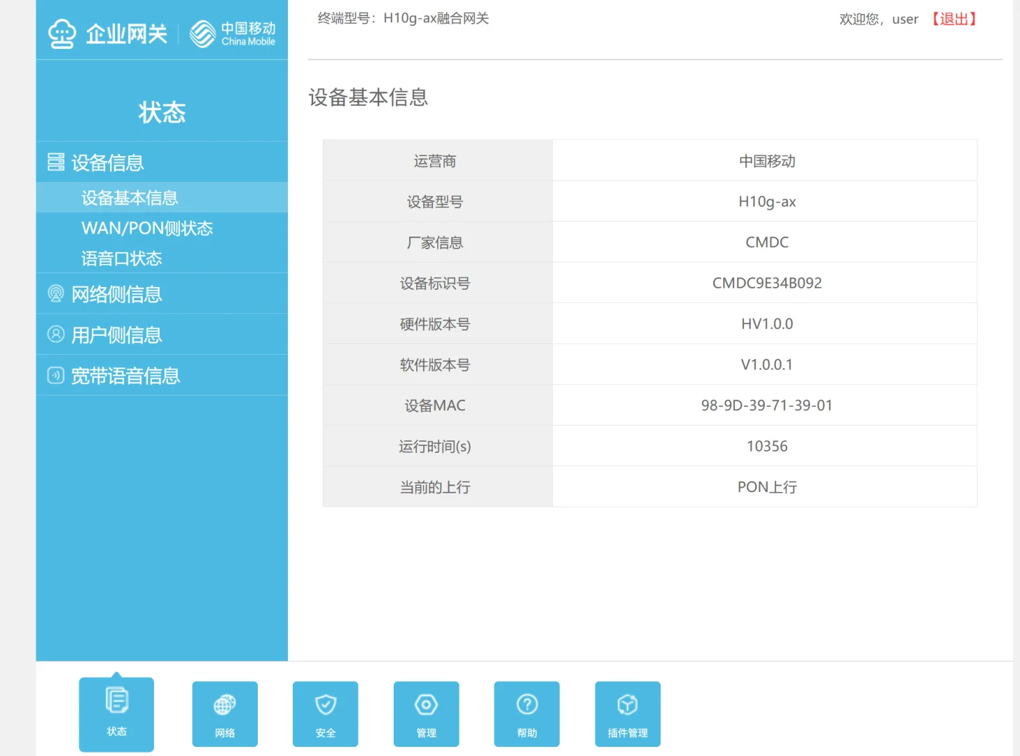
Task: Open the 管理 (Management) icon
Action: click(426, 713)
